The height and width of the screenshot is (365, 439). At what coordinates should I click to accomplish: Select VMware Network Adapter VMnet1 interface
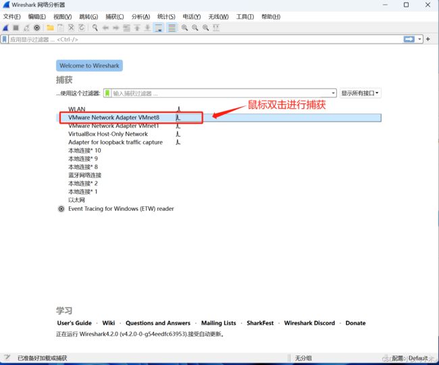pos(218,126)
